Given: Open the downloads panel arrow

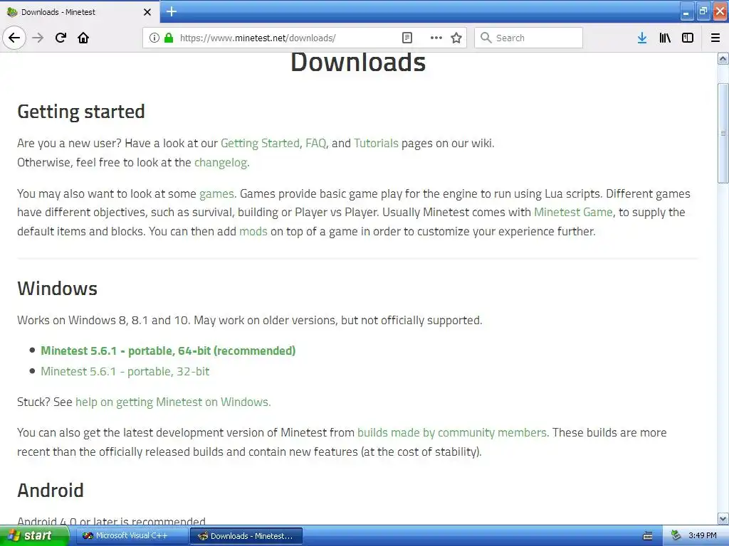Looking at the screenshot, I should pyautogui.click(x=642, y=38).
